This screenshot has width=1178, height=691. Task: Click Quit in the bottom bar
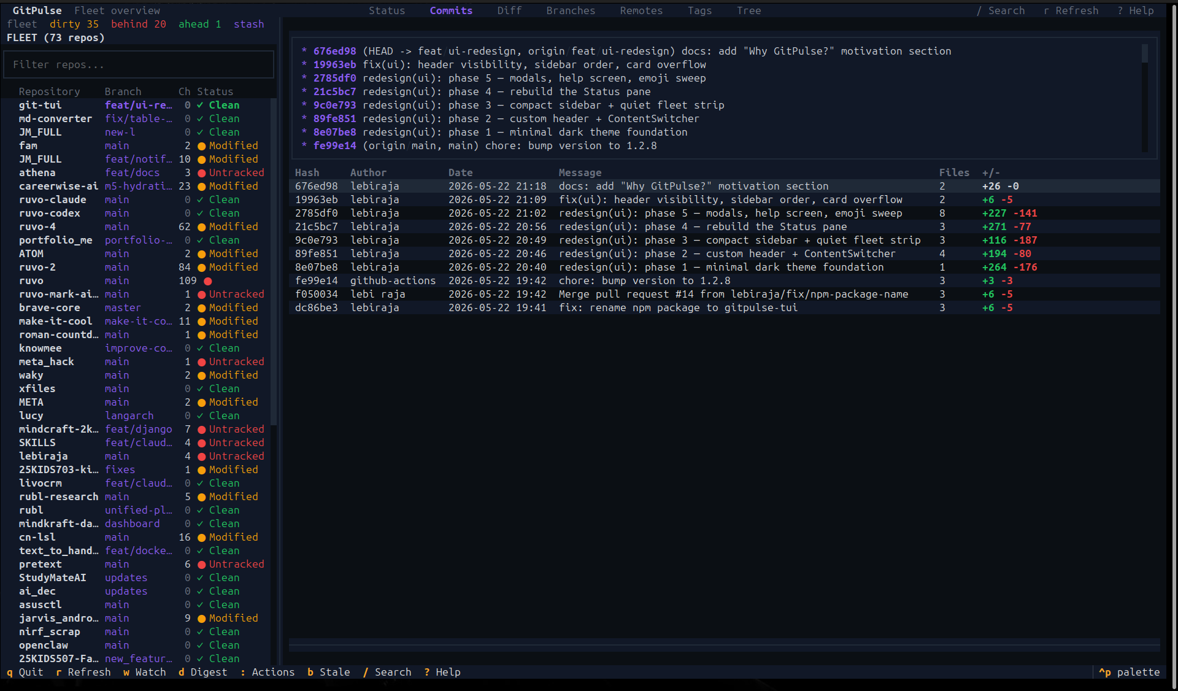(25, 672)
